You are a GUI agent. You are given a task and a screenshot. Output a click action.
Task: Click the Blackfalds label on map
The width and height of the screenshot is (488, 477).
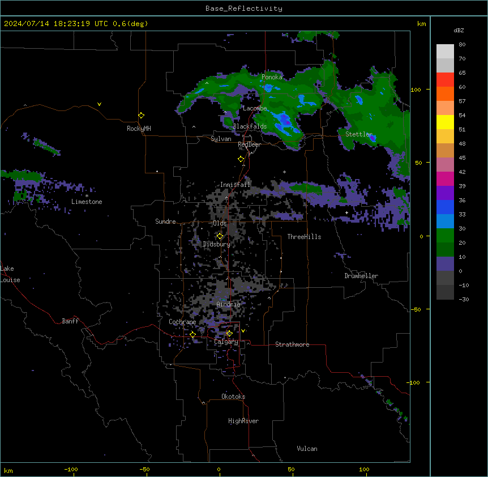coord(250,126)
